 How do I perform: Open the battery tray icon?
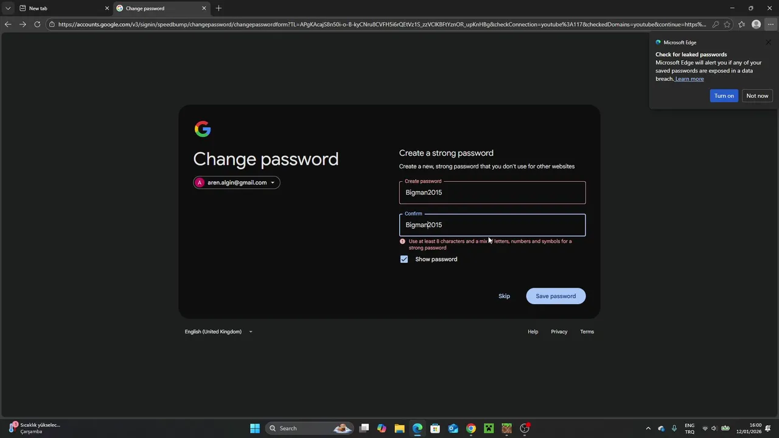coord(725,428)
